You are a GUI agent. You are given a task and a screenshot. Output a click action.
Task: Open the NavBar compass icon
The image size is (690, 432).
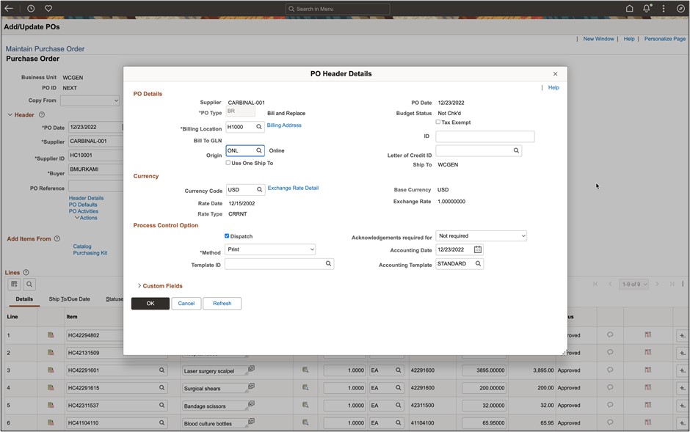[x=680, y=8]
